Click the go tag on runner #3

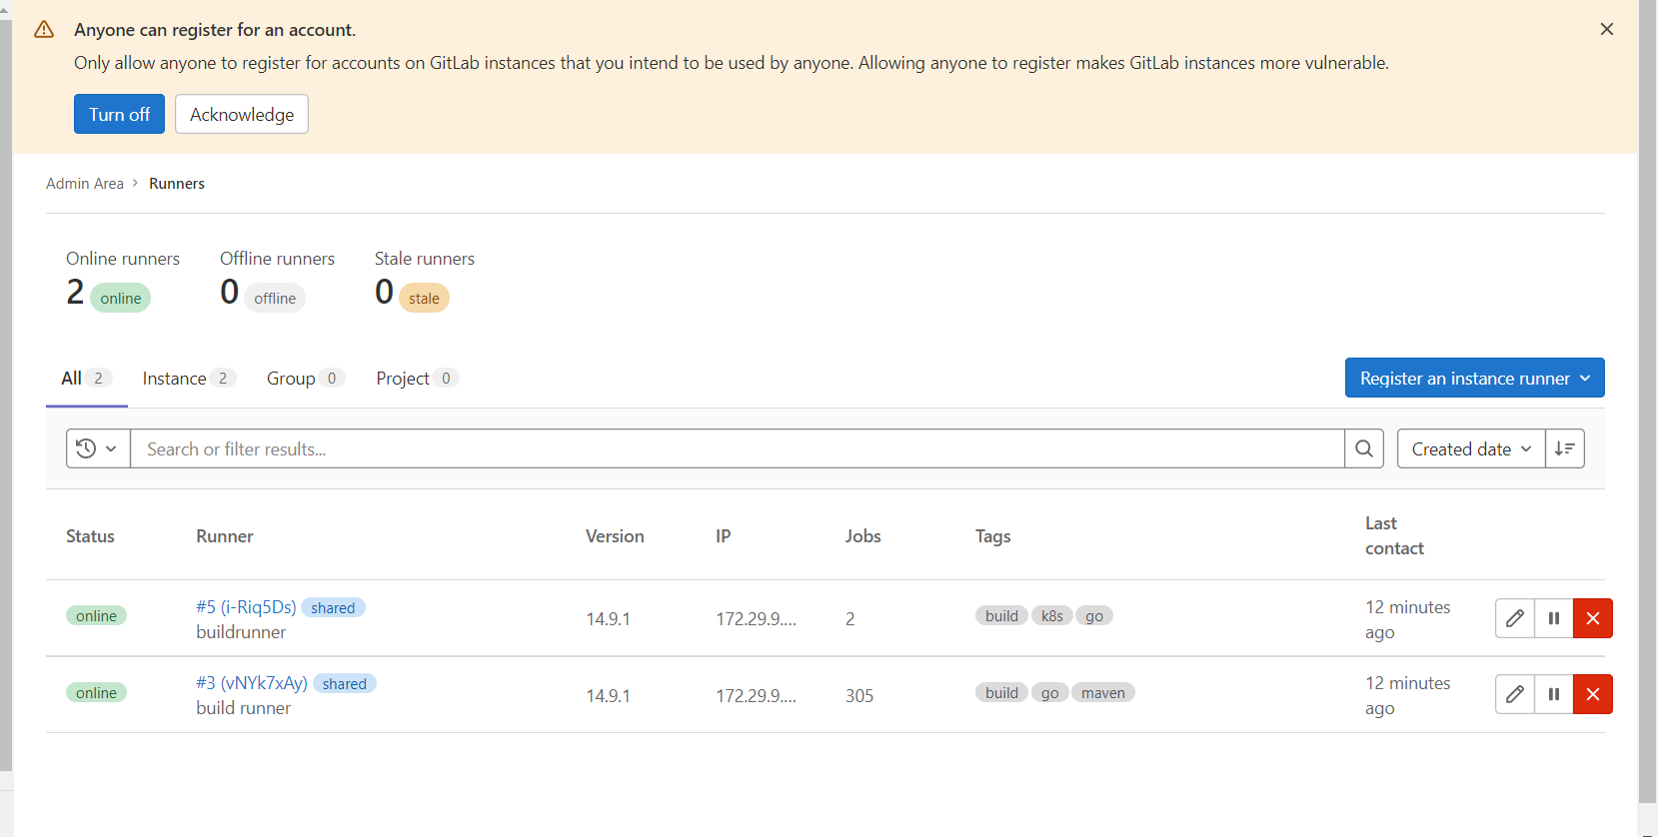(1049, 692)
